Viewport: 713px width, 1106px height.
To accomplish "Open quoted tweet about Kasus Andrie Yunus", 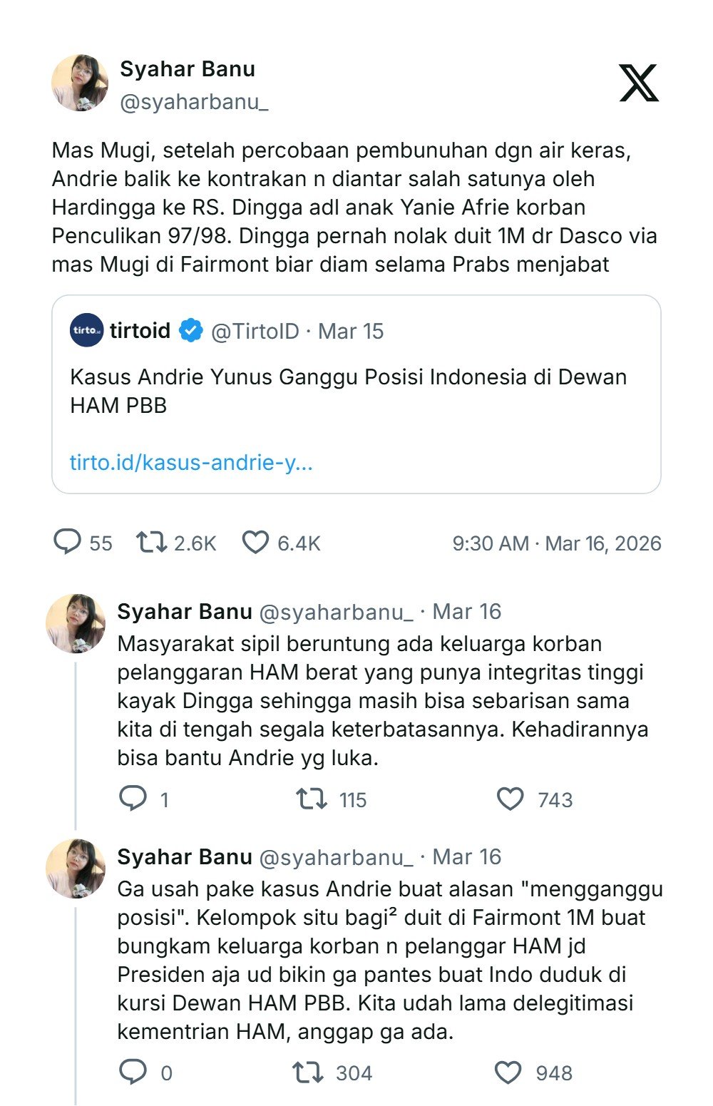I will pos(356,394).
